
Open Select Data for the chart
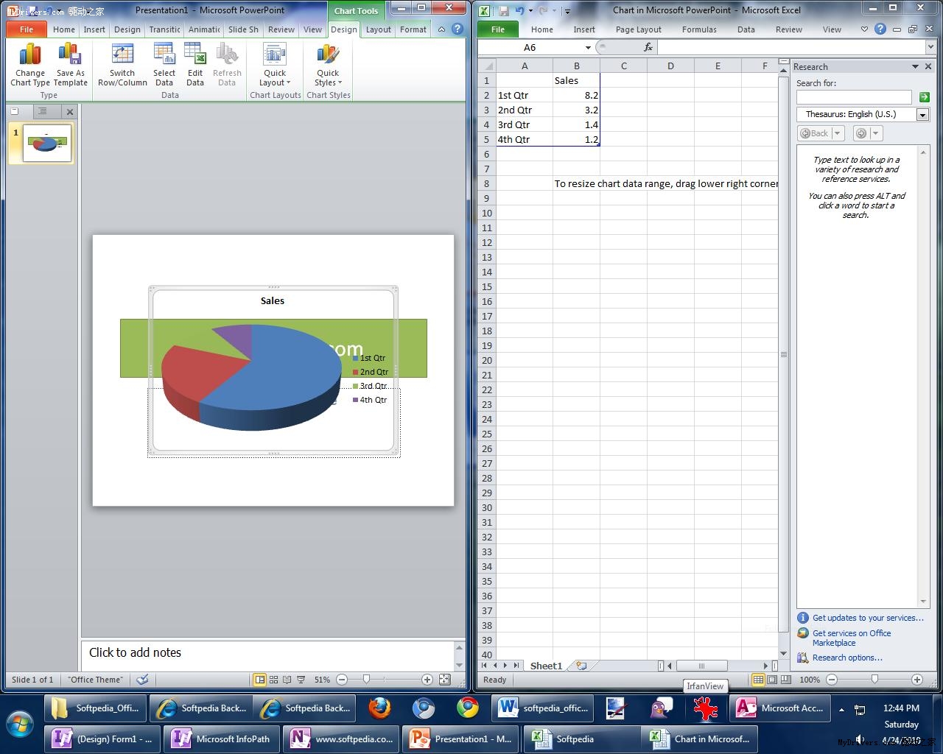click(x=164, y=65)
